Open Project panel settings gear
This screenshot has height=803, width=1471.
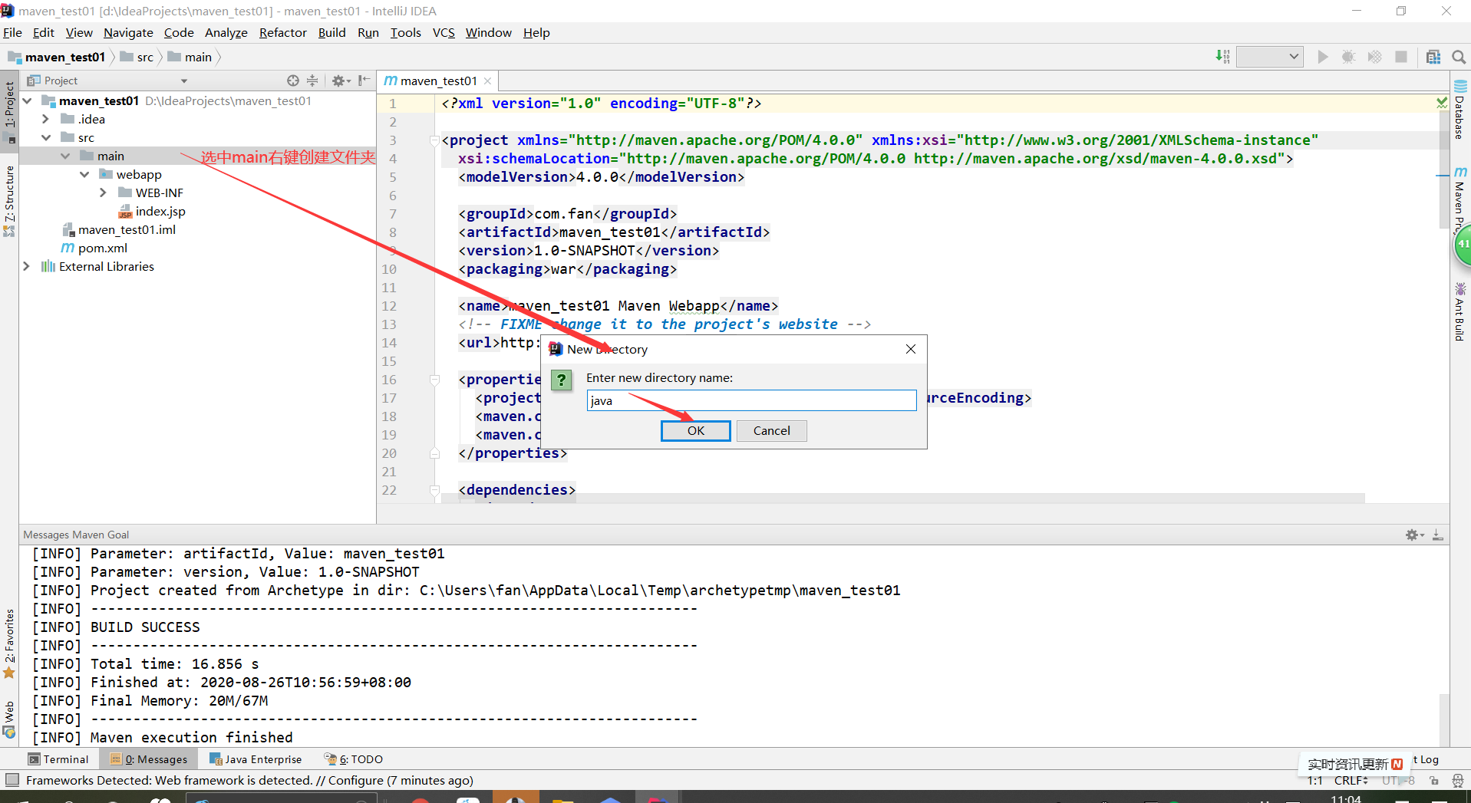[340, 81]
